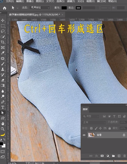Expand the toolbox with double arrows
Screen dimensions: 127x164
point(1,13)
